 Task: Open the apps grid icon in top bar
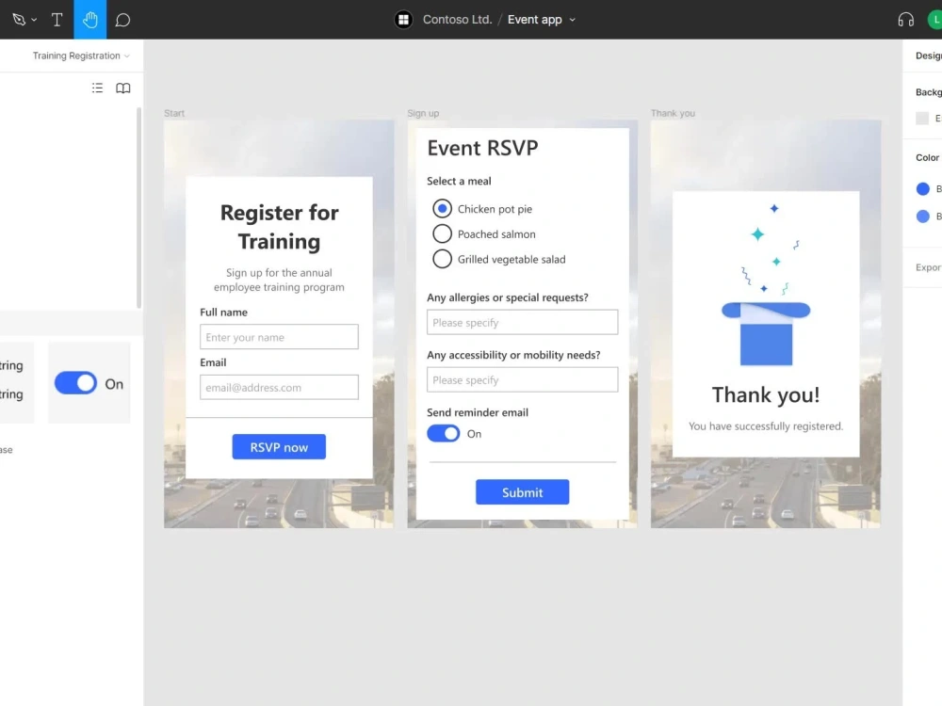[403, 19]
